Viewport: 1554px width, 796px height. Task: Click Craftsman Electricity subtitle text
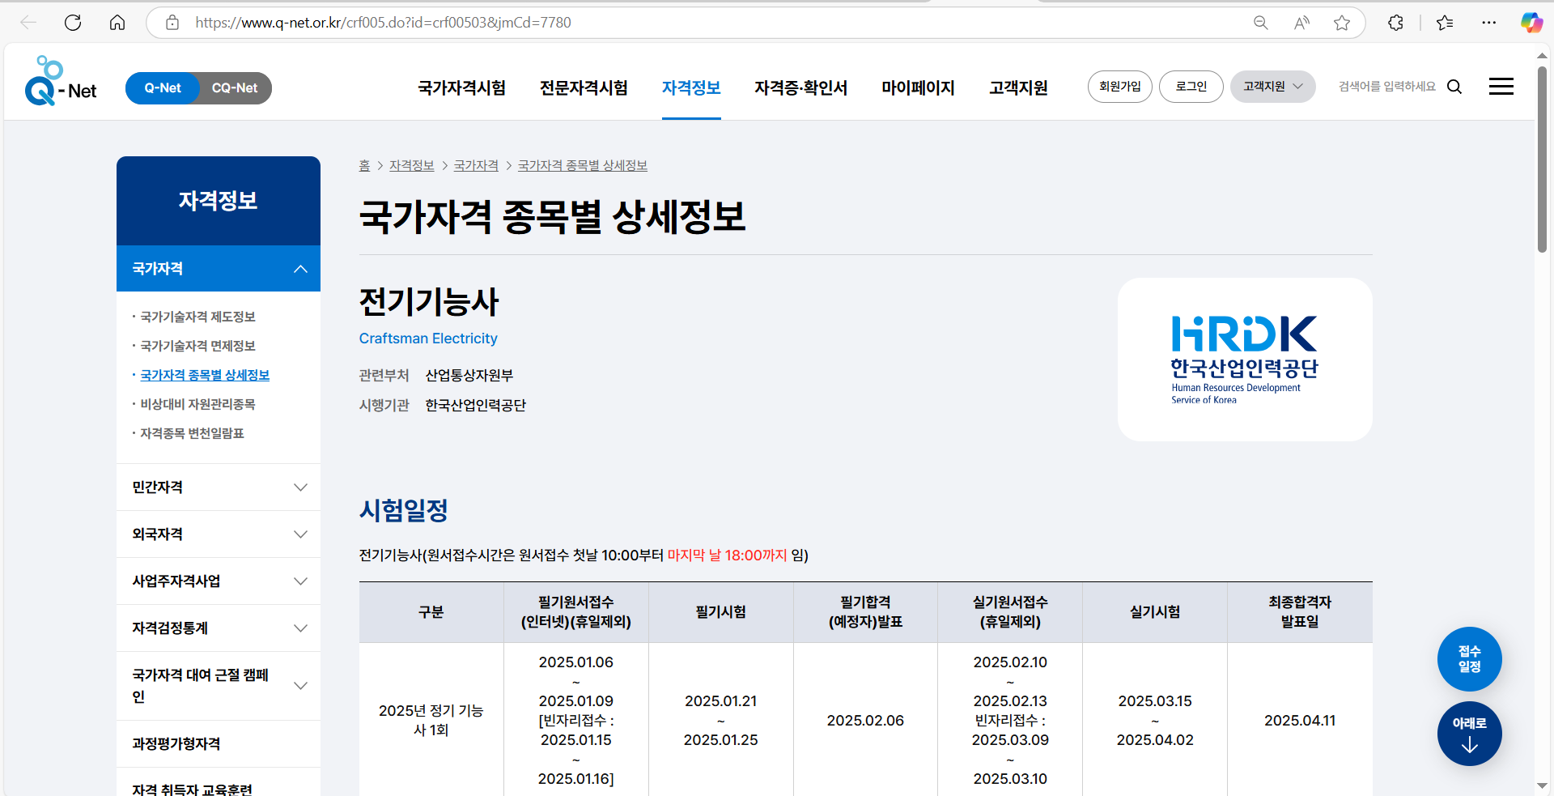point(428,338)
